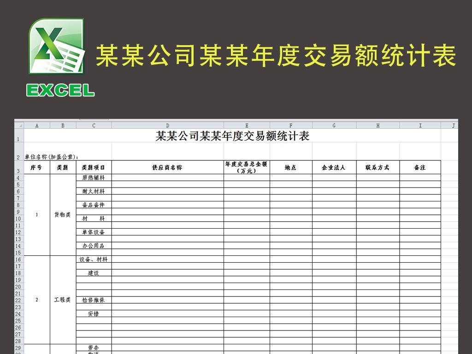
Task: Select column header D
Action: [x=168, y=124]
